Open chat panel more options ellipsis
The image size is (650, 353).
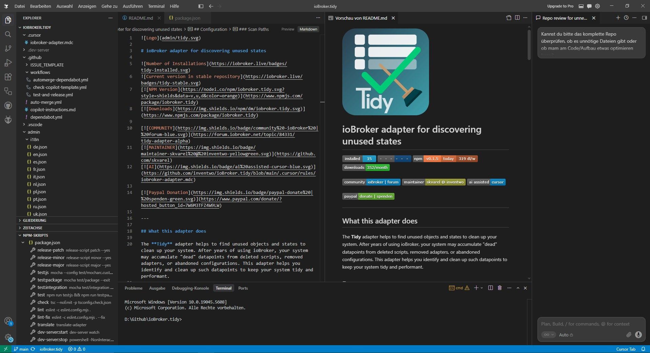point(634,18)
